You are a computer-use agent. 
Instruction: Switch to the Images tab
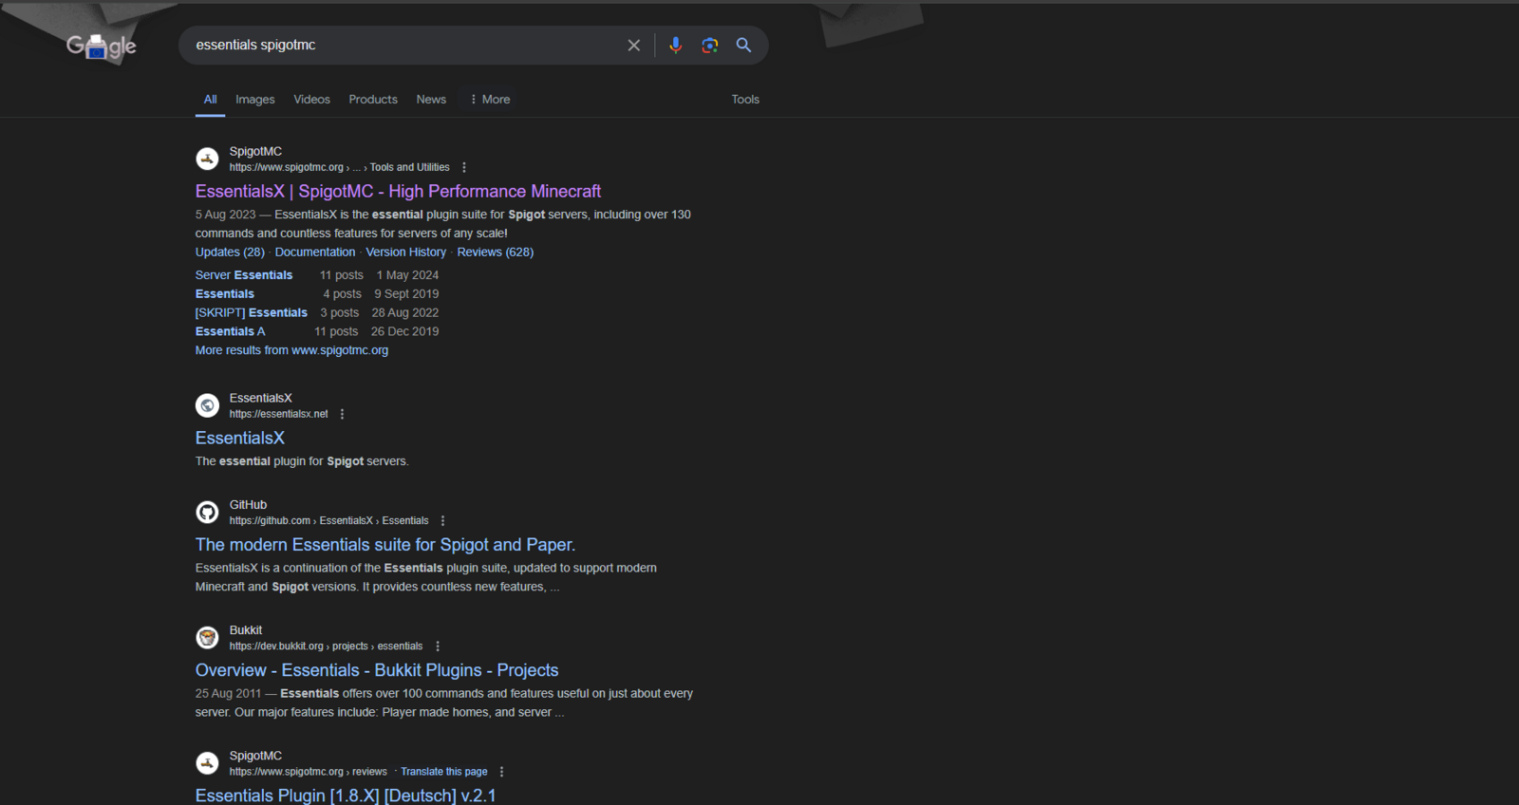point(255,100)
